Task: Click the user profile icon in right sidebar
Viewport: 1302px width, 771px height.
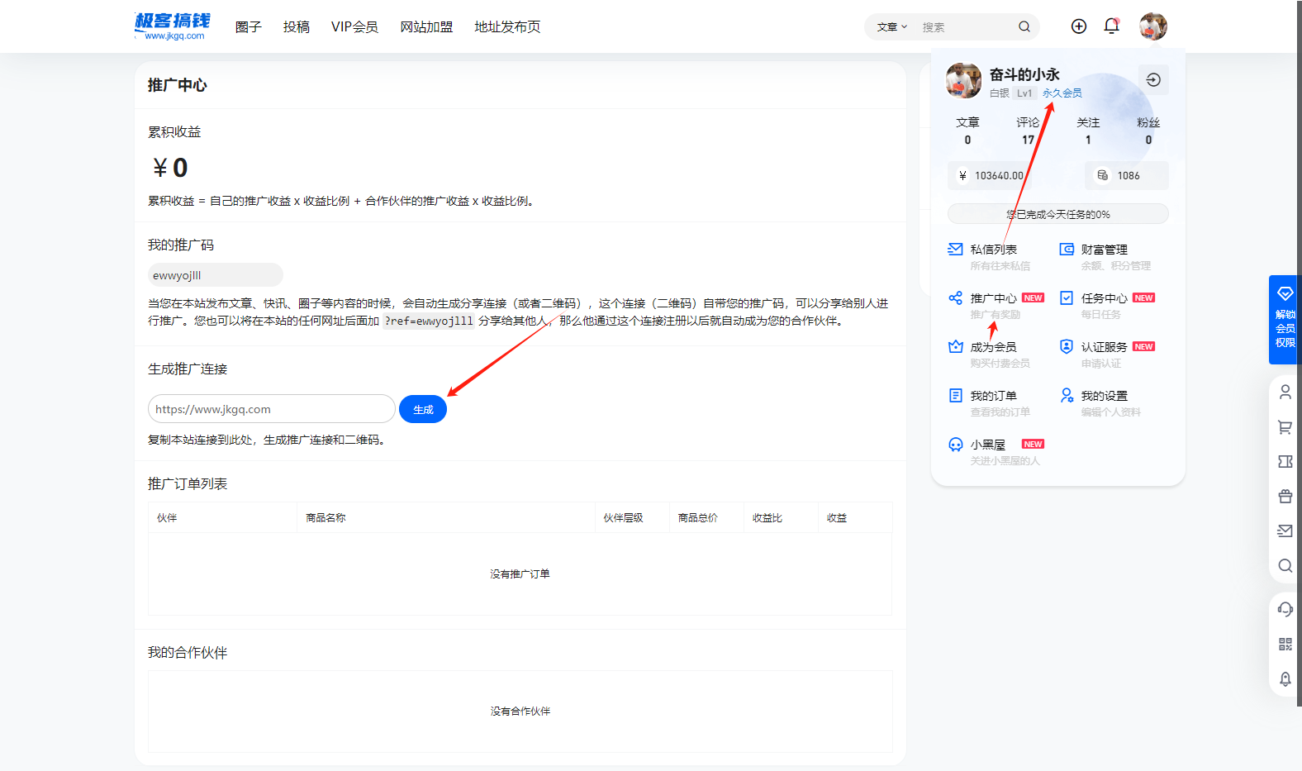Action: (1285, 392)
